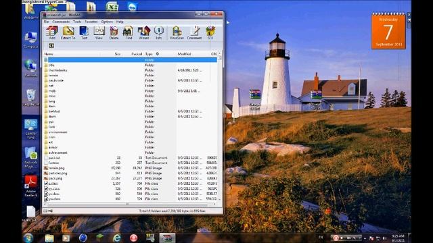Click the vertical scrollbar of the file list
The width and height of the screenshot is (433, 243).
(x=220, y=127)
